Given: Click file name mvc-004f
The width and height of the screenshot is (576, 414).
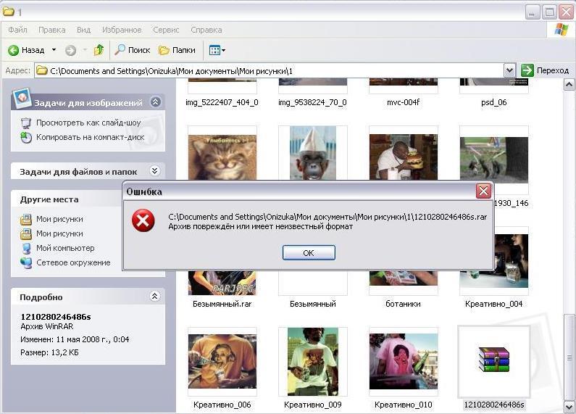Looking at the screenshot, I should pyautogui.click(x=403, y=102).
